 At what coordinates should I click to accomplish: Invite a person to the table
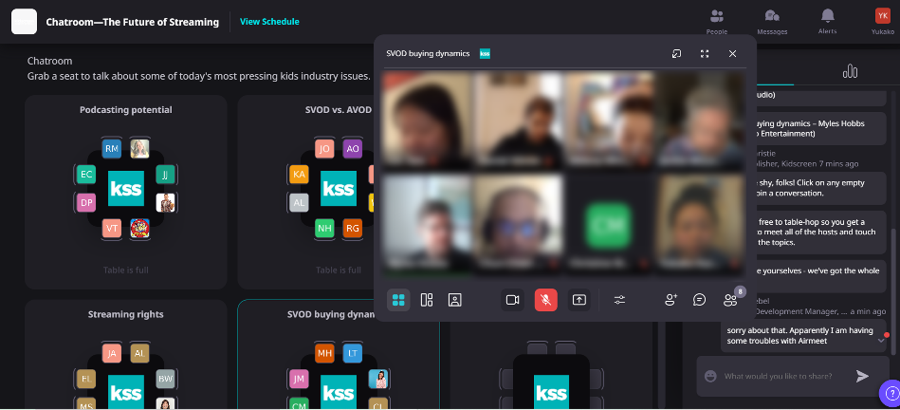(x=671, y=300)
